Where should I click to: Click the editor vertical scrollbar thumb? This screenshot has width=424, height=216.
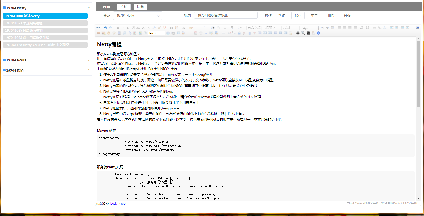tap(418, 74)
